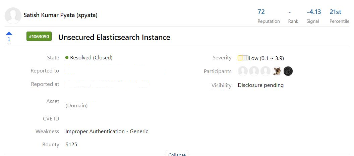Click the Low (0.1 ~ 3.9) severity text

[267, 58]
